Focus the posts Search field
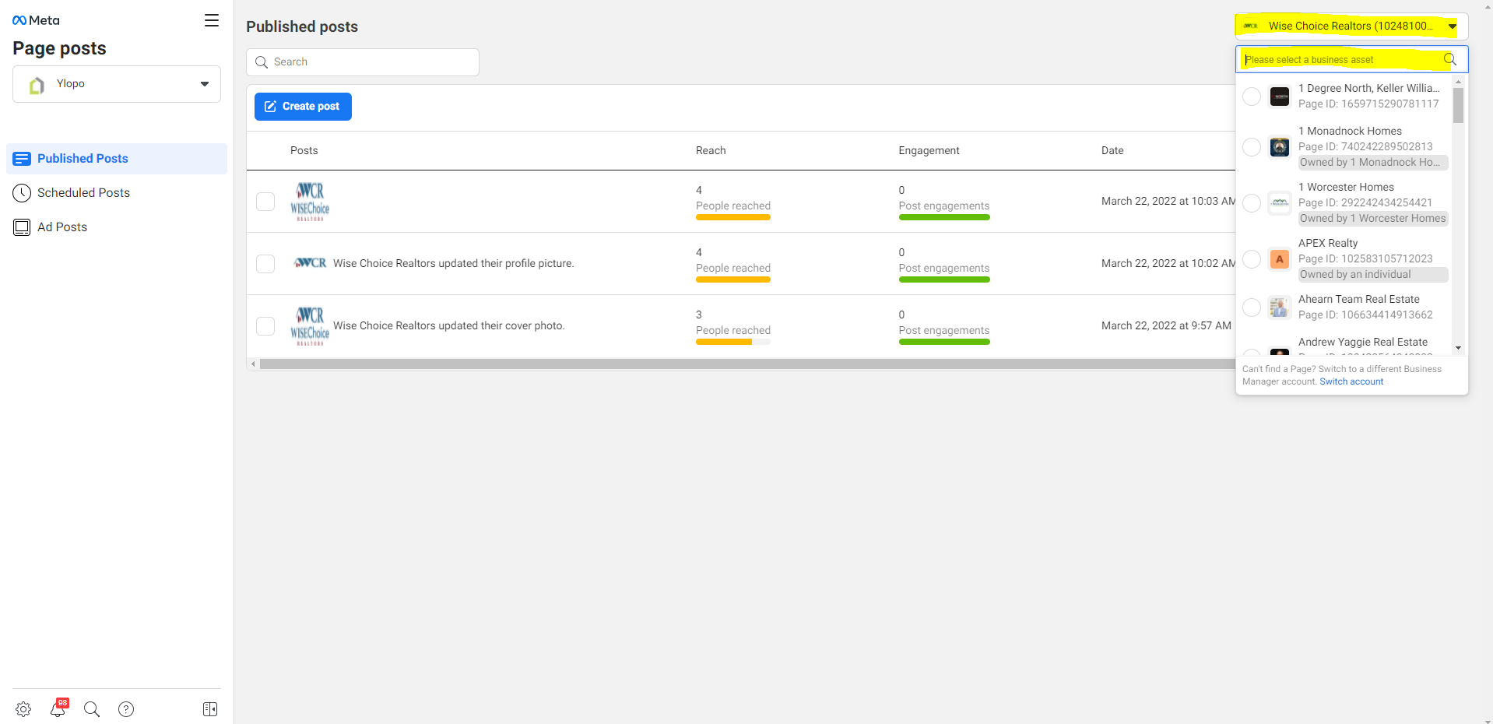This screenshot has height=724, width=1493. 363,62
